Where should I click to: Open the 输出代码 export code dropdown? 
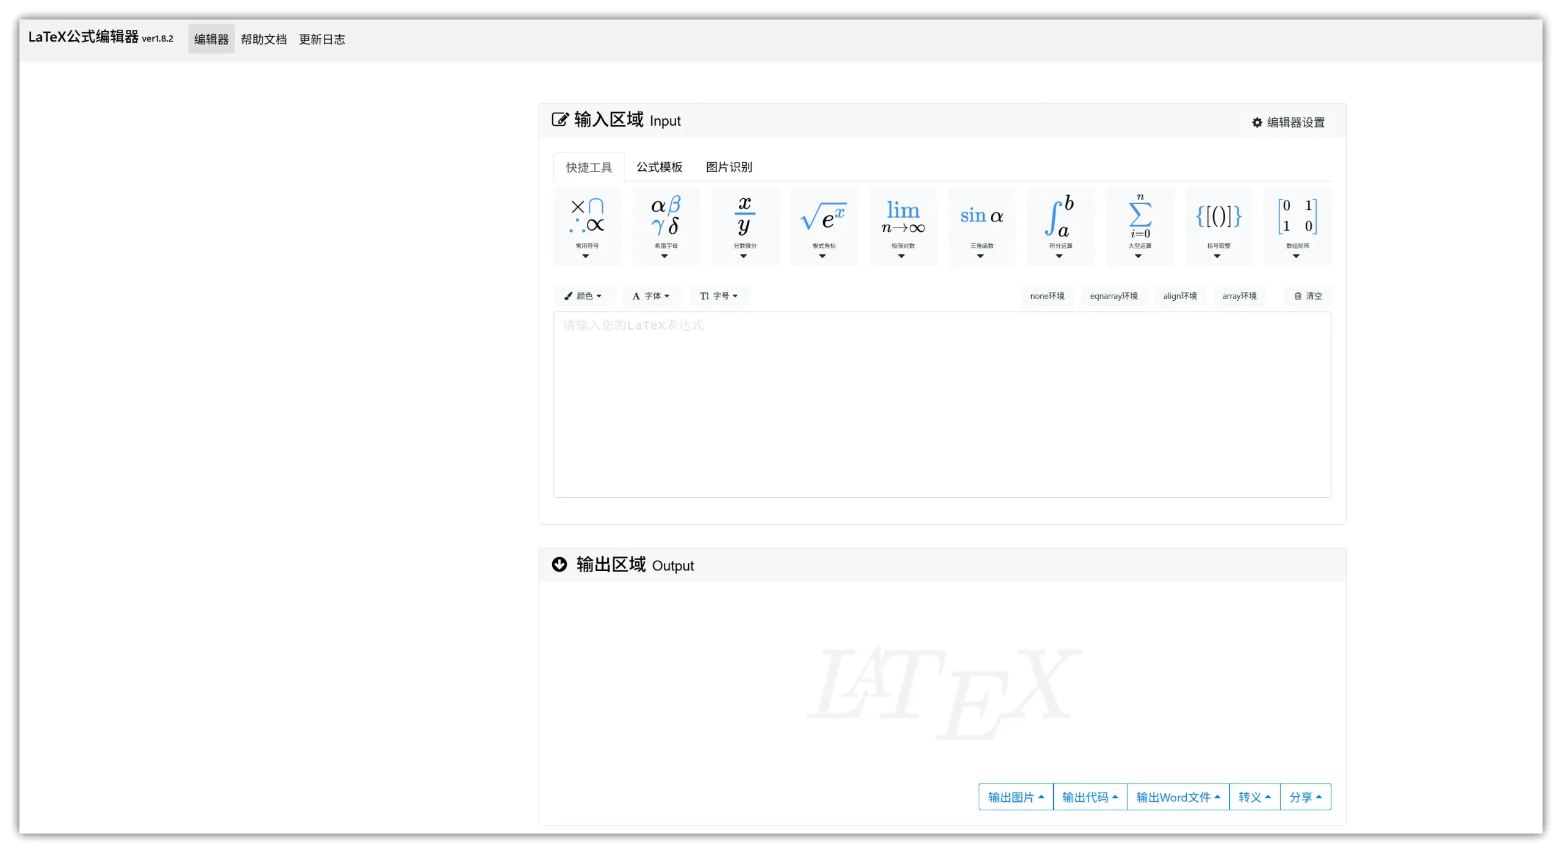point(1090,797)
